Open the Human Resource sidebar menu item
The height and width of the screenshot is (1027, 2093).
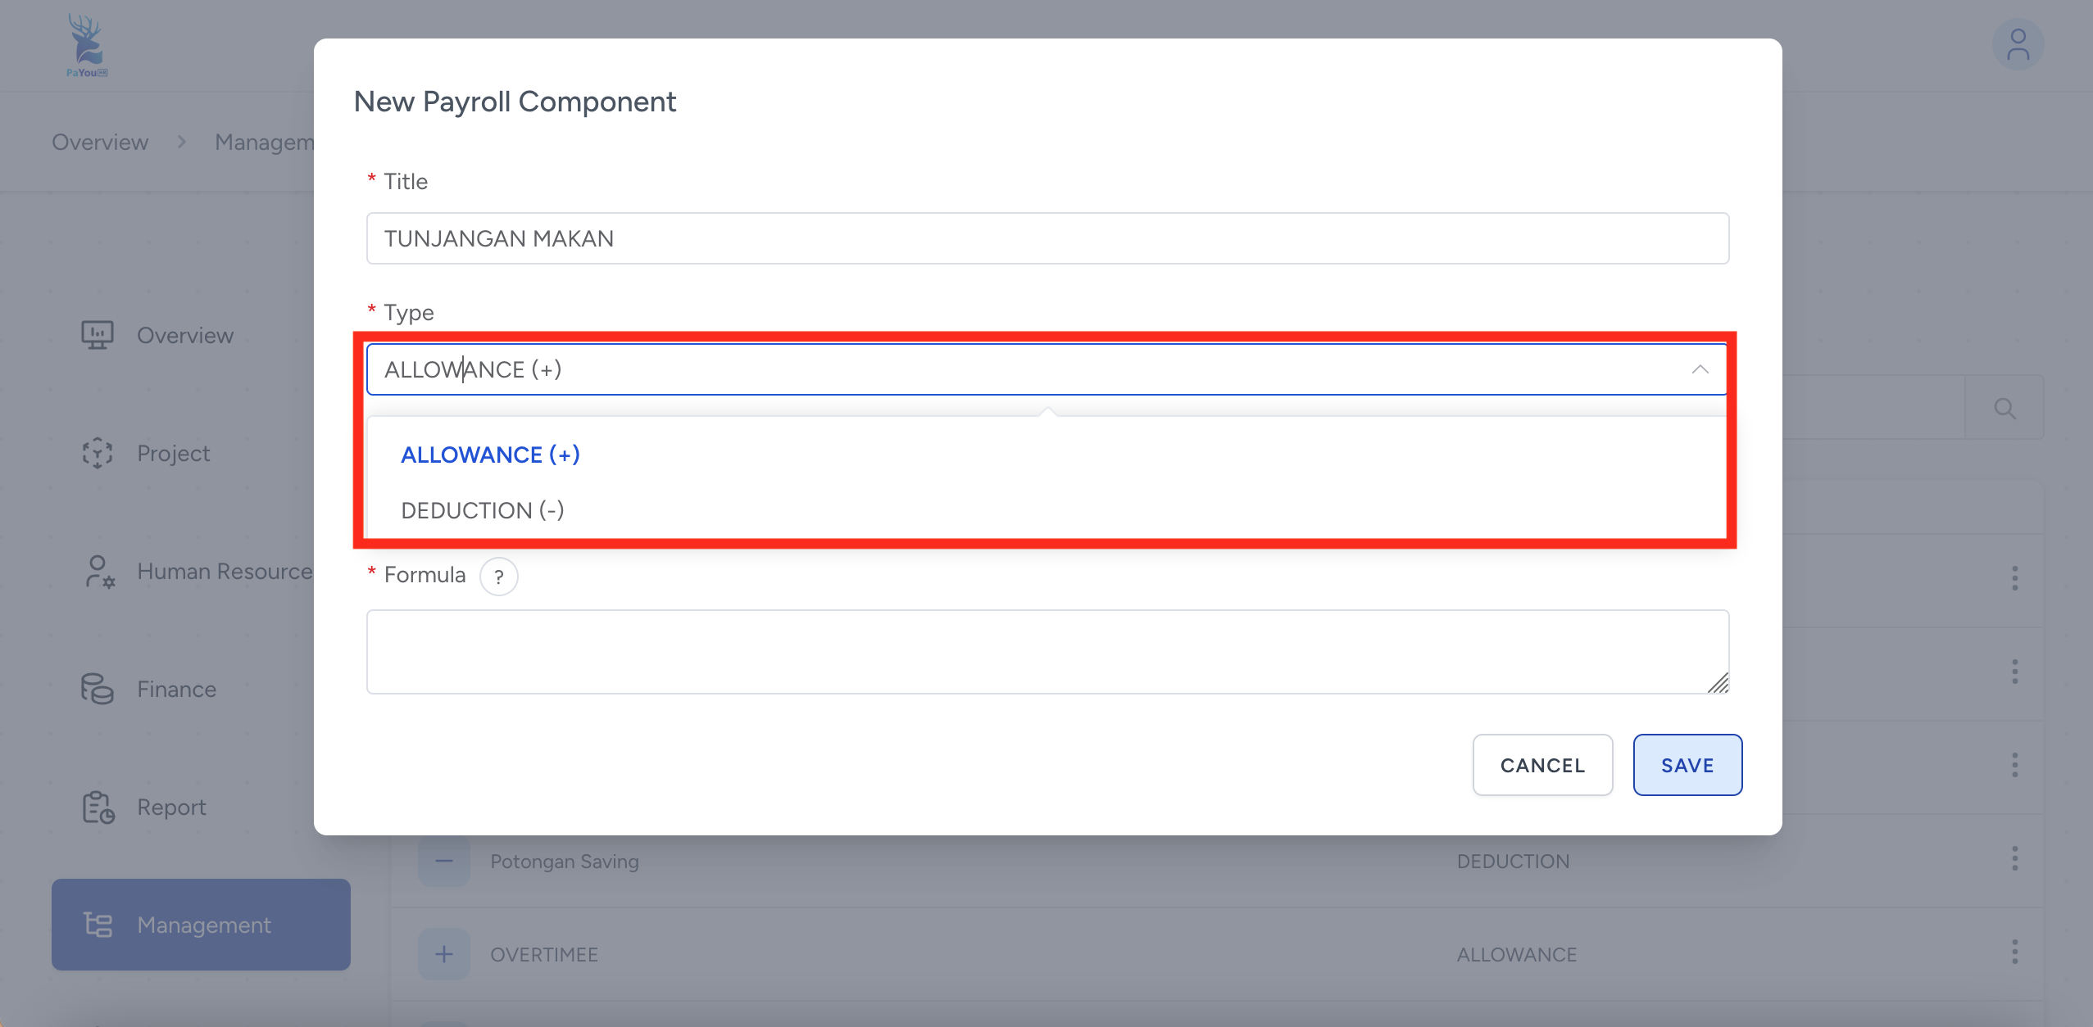[x=224, y=571]
